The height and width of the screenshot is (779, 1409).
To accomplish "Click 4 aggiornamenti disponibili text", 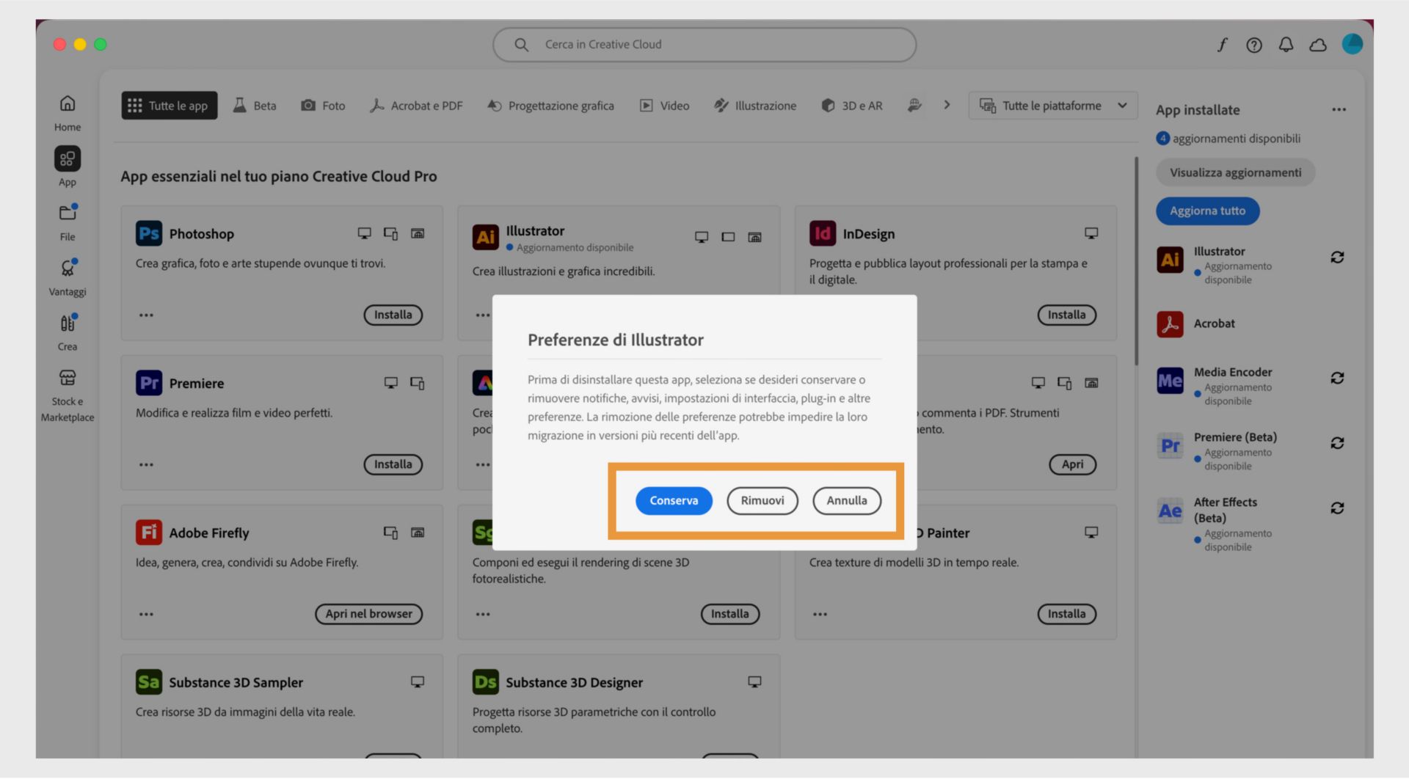I will 1229,139.
